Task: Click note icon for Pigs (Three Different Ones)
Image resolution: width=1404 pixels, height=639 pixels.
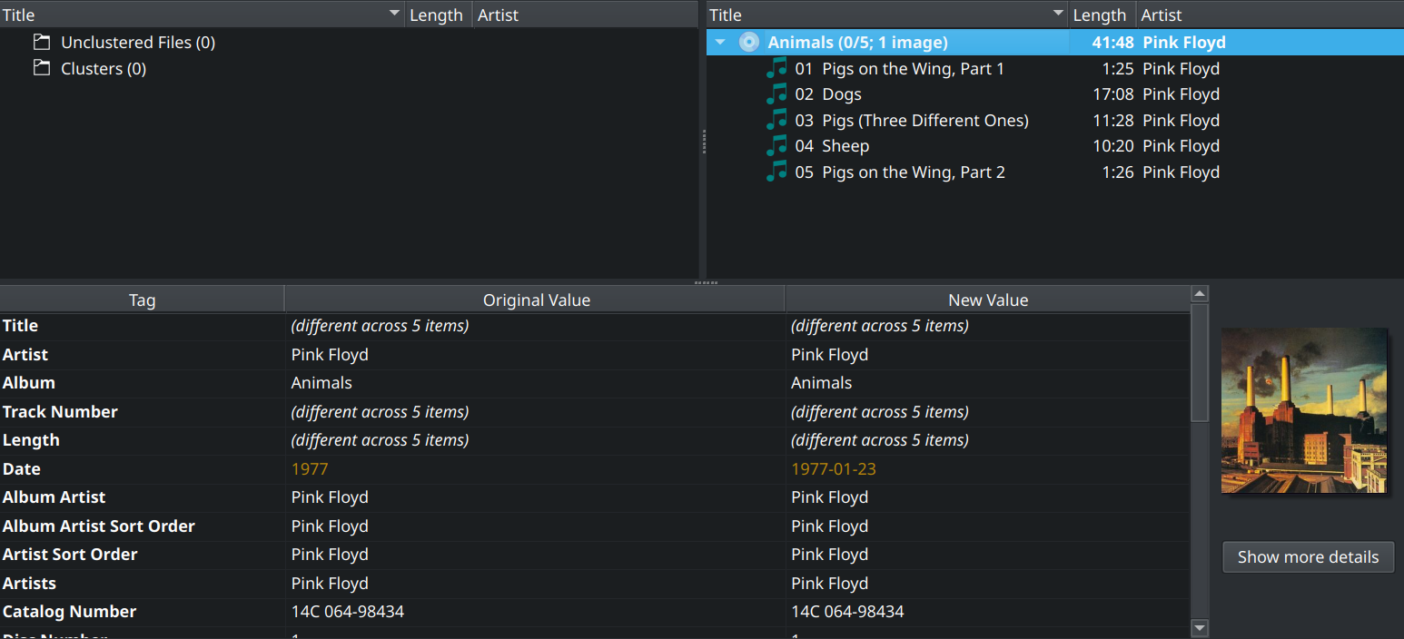Action: 776,120
